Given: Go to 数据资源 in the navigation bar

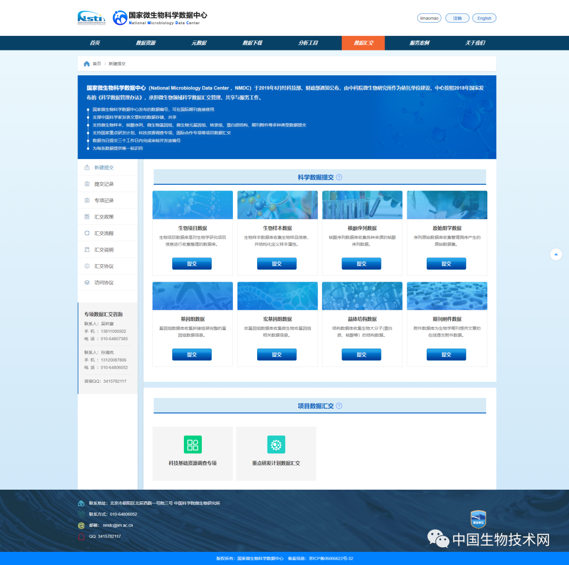Looking at the screenshot, I should (145, 43).
